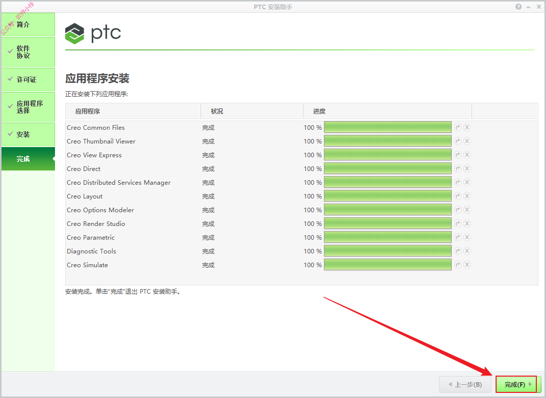Click the cancel X icon for Creo Simulate
The height and width of the screenshot is (398, 546).
click(x=467, y=265)
